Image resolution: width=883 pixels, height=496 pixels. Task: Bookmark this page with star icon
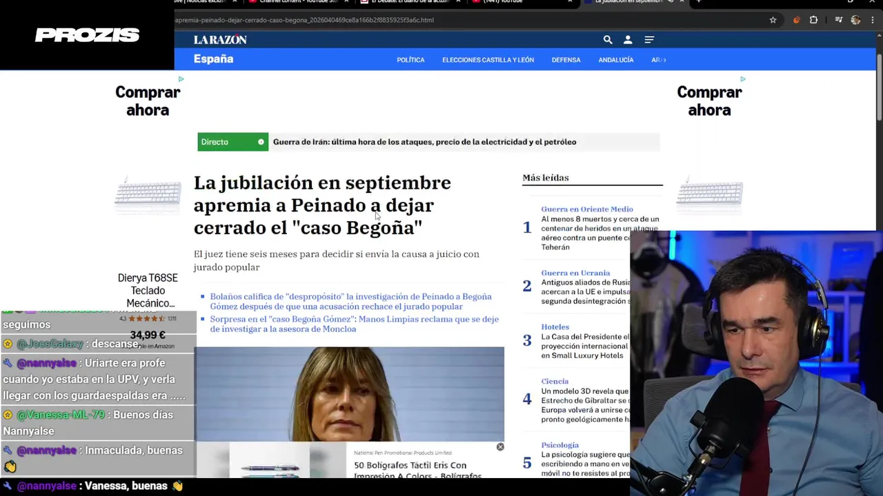pos(773,20)
